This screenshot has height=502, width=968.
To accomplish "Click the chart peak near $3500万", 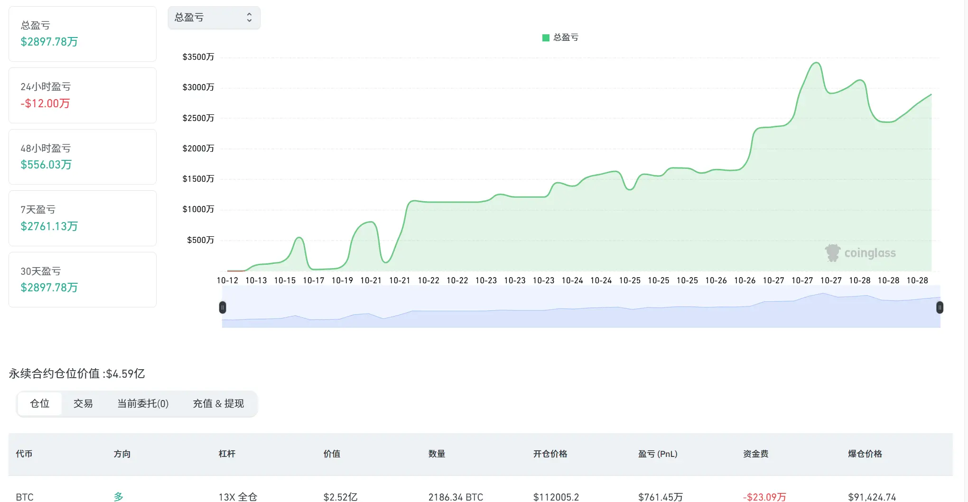I will (816, 63).
